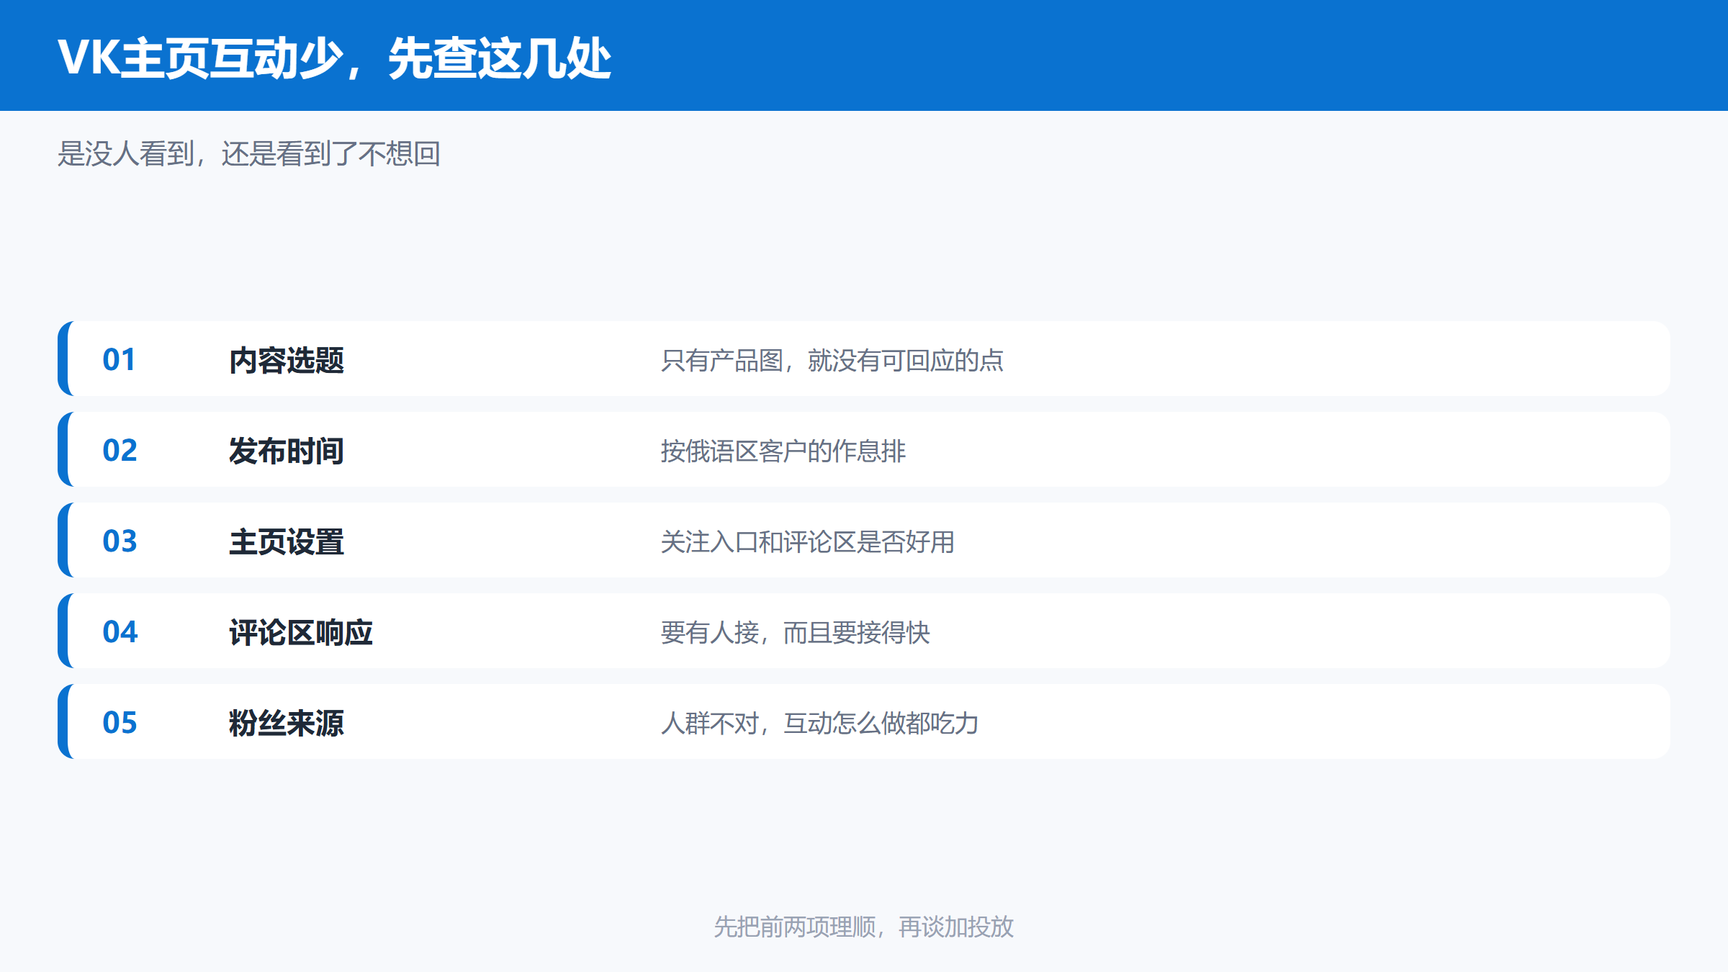Click the footer note '先把前两项理顺，再谈加投放'

(x=864, y=927)
